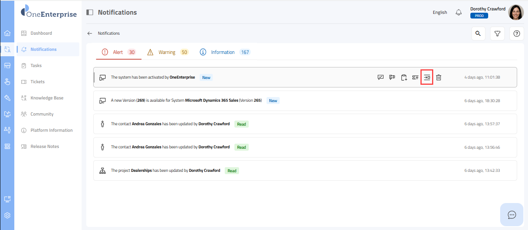Open the English language selector
This screenshot has height=230, width=528.
pos(440,12)
